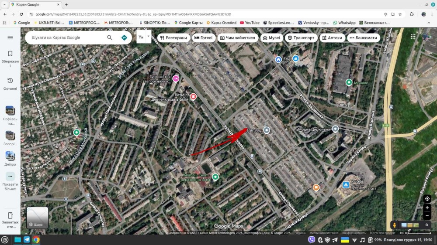The height and width of the screenshot is (245, 437).
Task: Open Telegram from the taskbar
Action: 27,240
